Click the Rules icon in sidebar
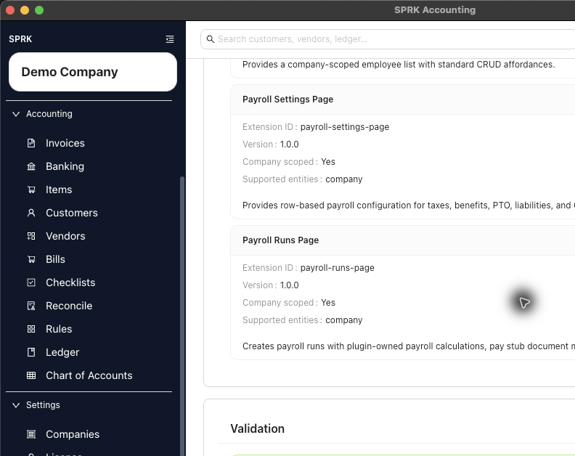Screen dimensions: 575x456 (x=31, y=329)
